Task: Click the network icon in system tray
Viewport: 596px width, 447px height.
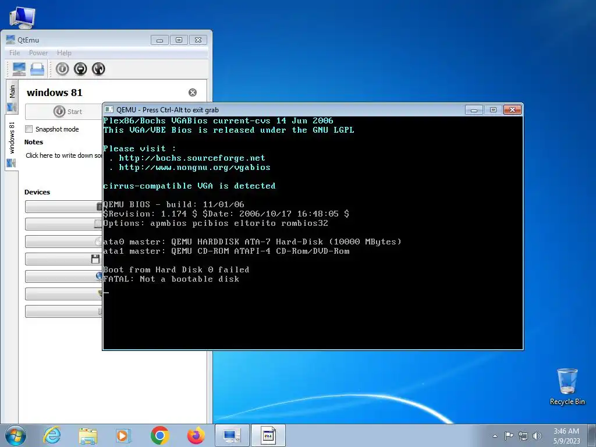Action: coord(523,436)
